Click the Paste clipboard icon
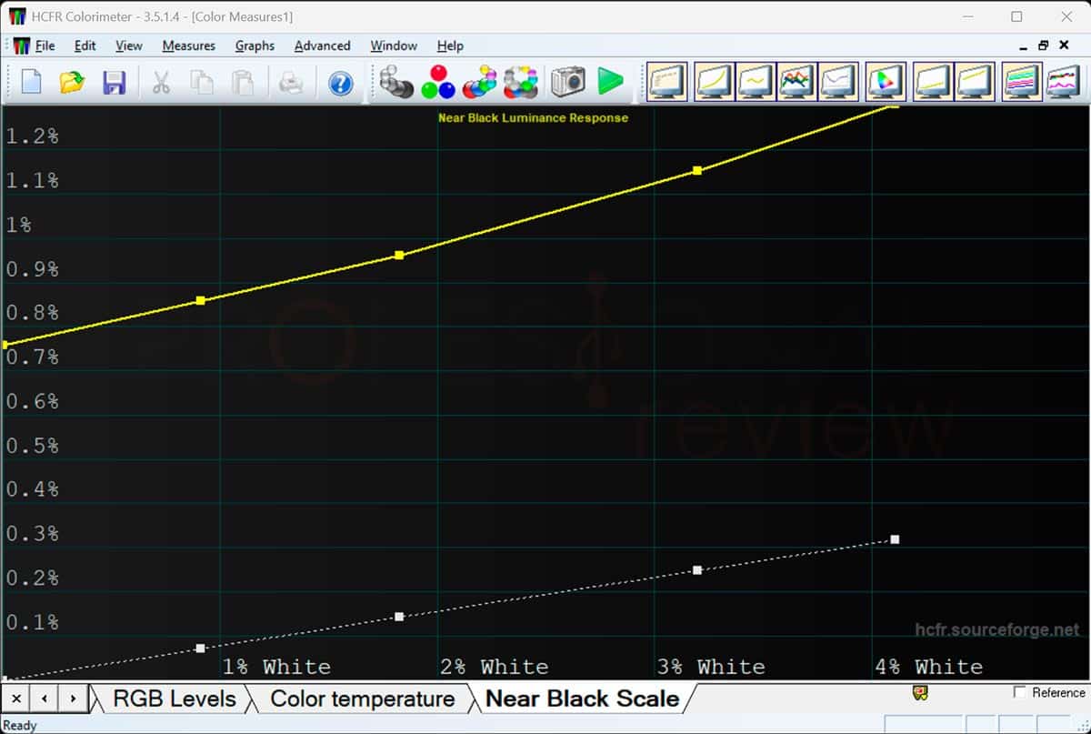 point(243,83)
